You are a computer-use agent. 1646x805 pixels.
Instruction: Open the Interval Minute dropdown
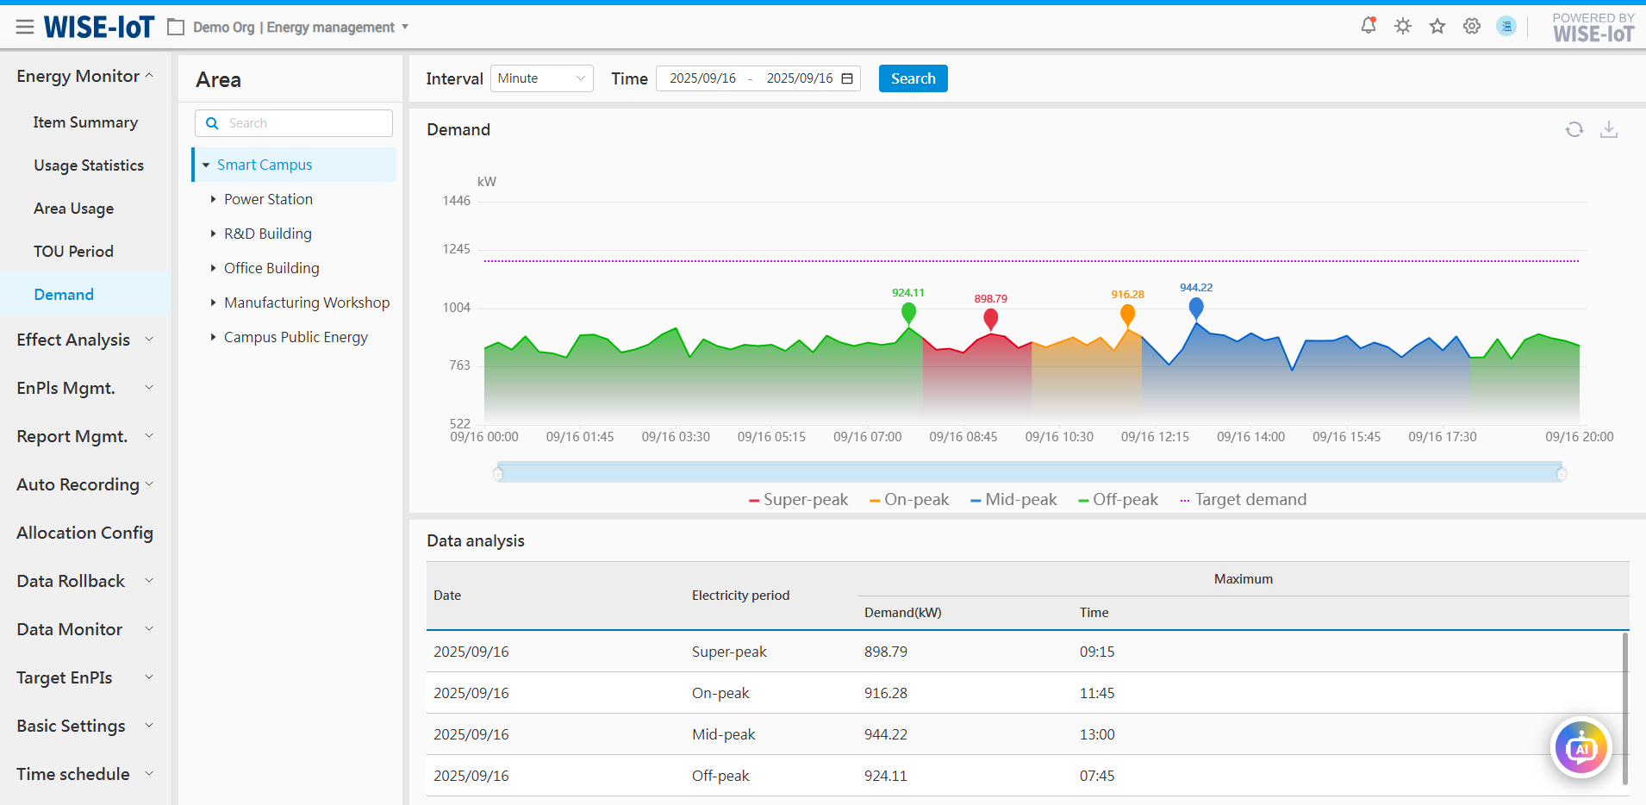pyautogui.click(x=541, y=78)
